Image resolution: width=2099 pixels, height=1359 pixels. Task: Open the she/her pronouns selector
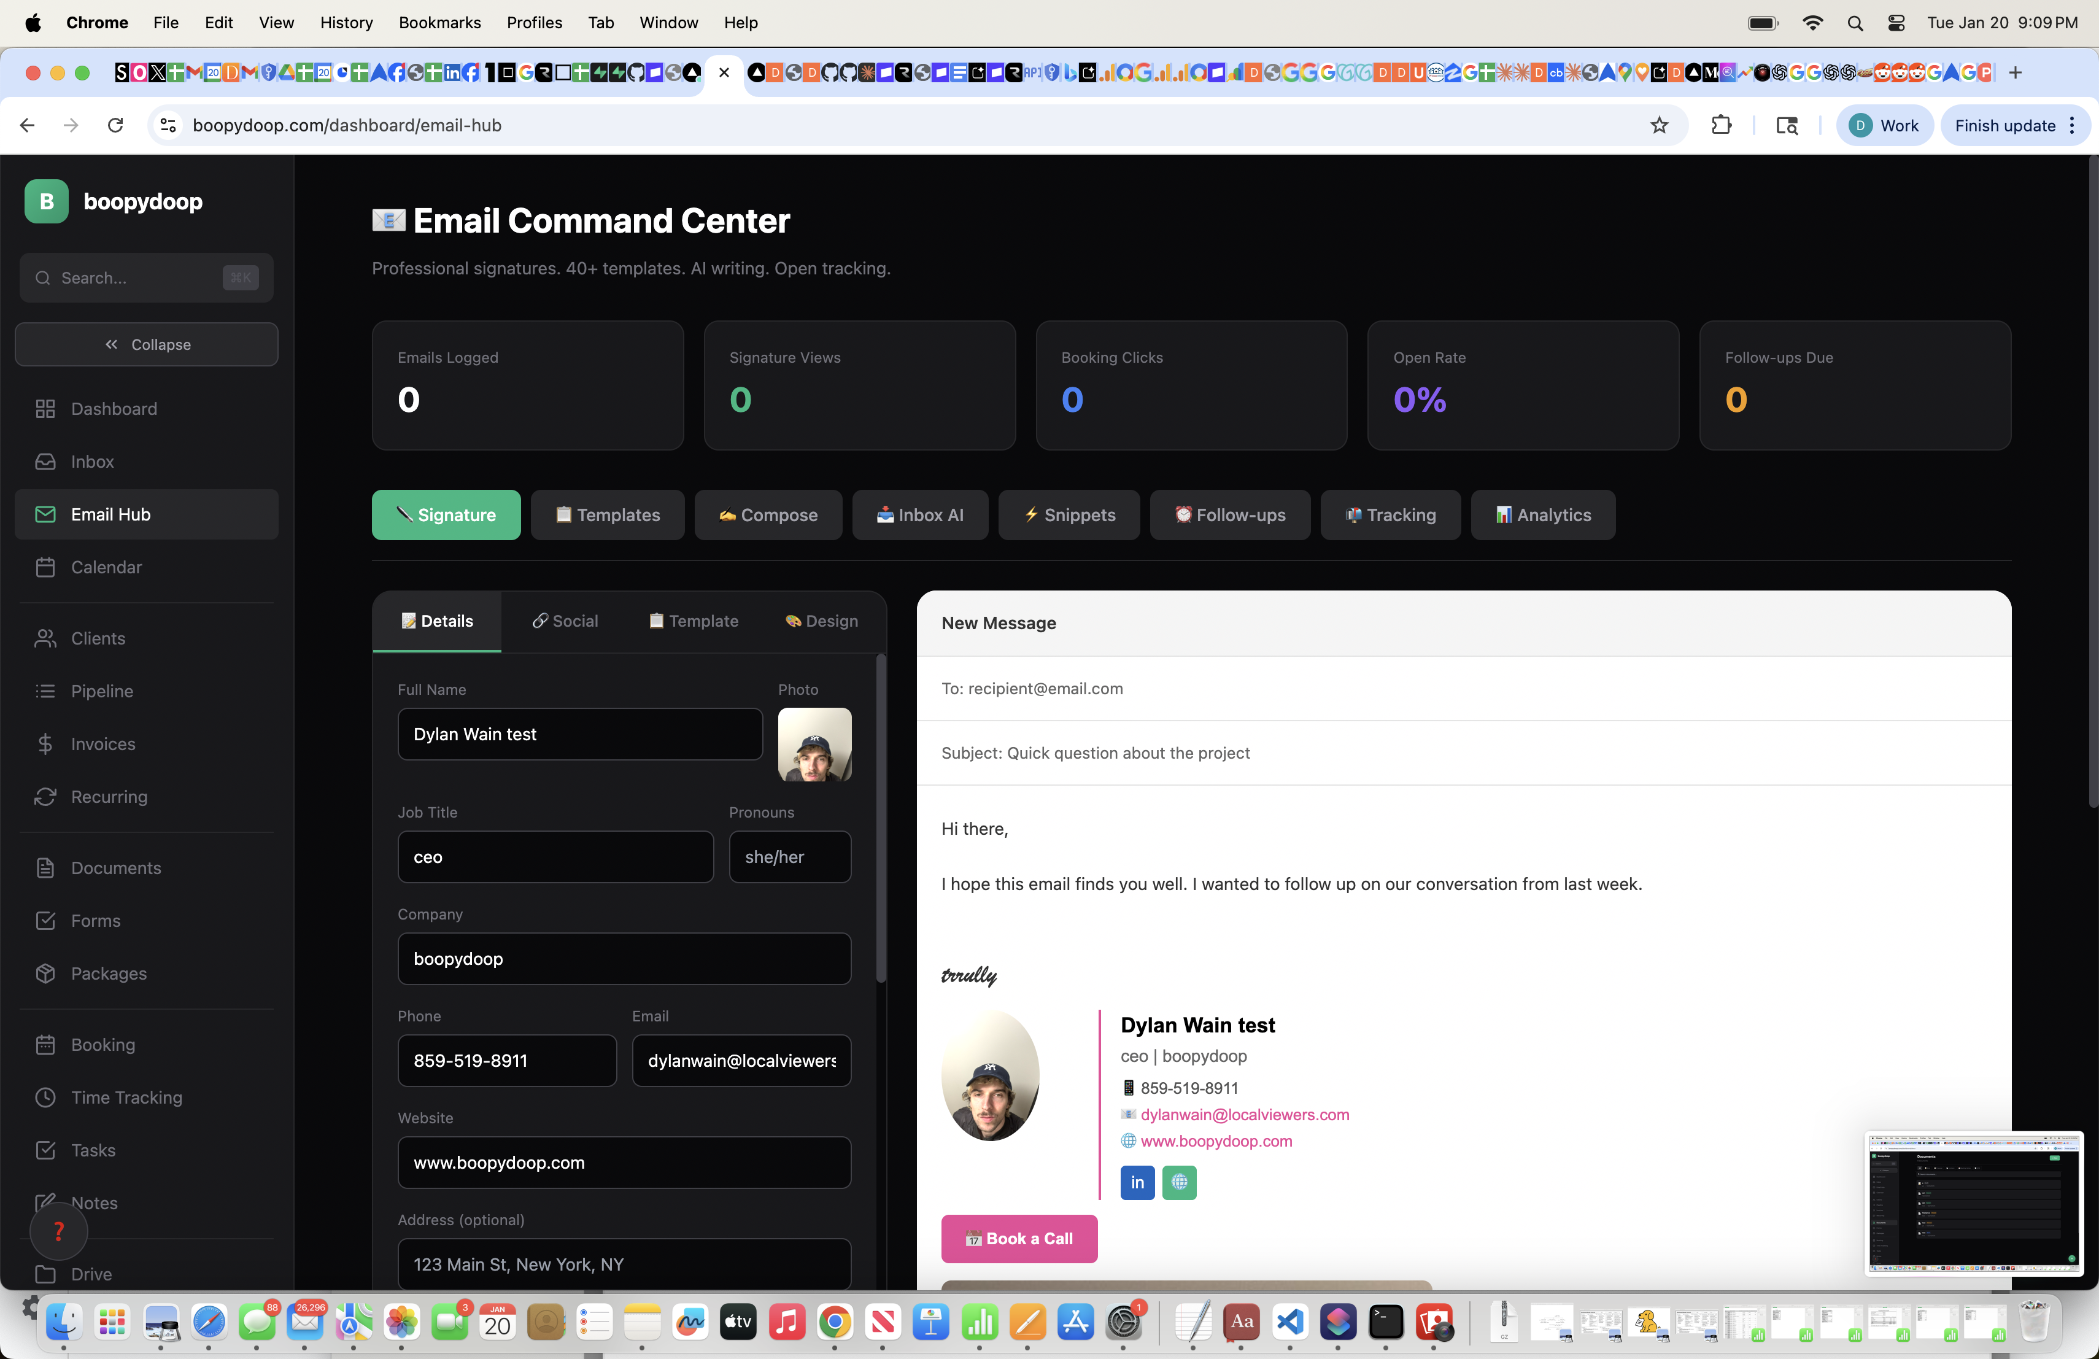pos(791,856)
